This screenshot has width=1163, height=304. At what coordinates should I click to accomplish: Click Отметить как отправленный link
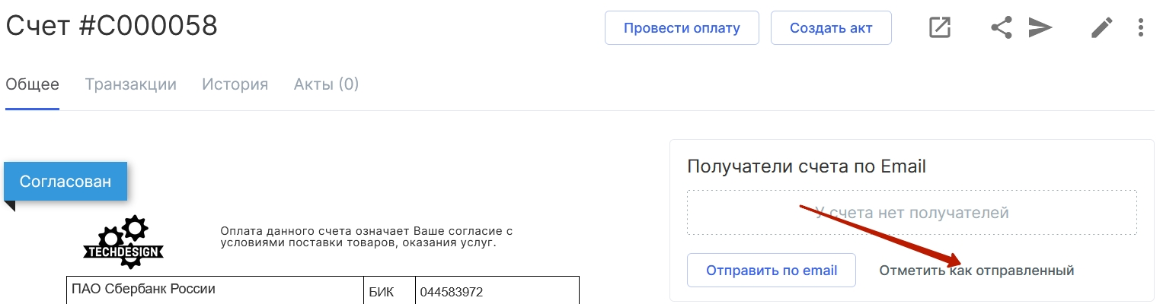(976, 271)
